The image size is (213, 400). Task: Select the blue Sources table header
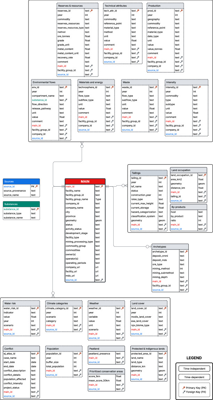[x=22, y=181]
